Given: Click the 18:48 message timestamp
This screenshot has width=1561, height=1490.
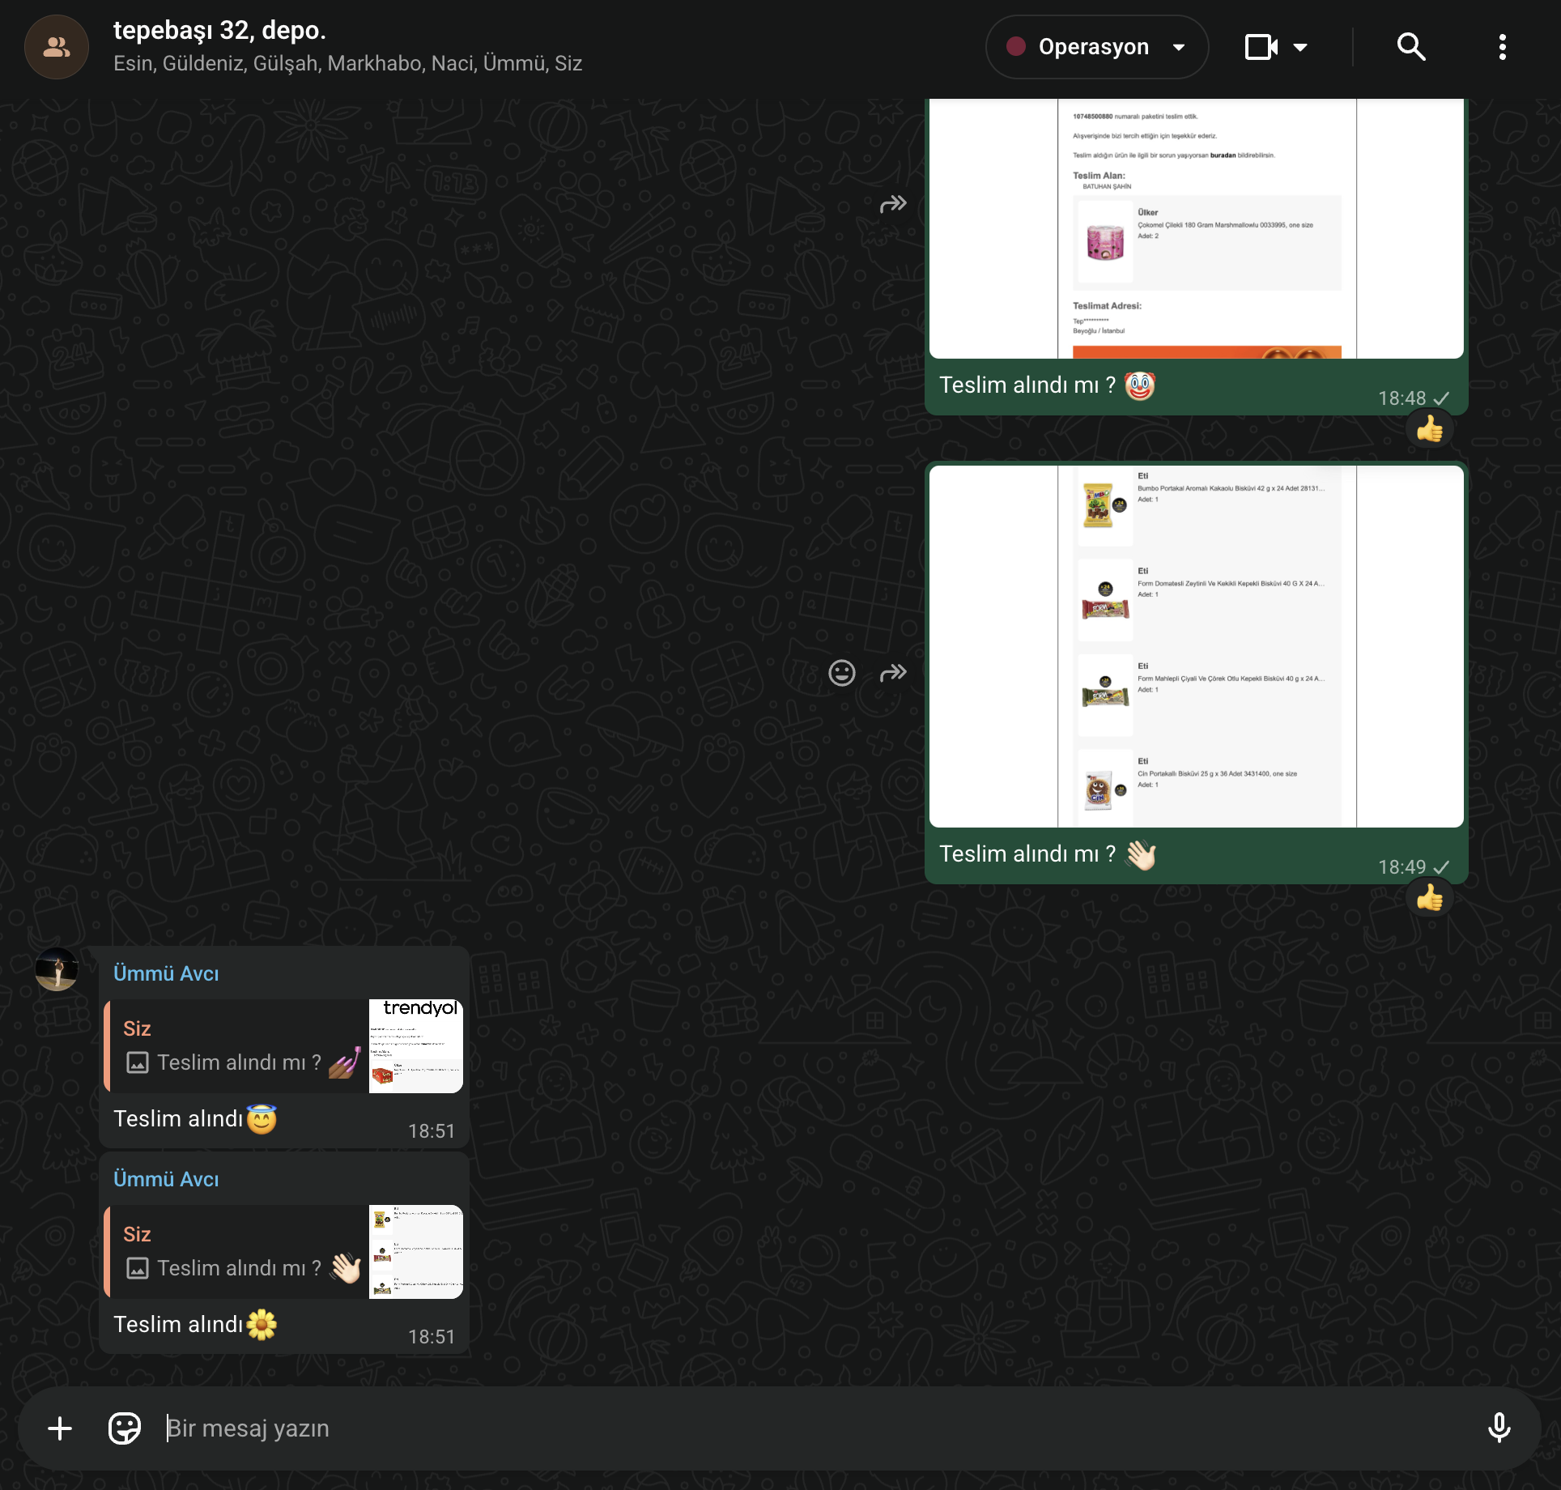Looking at the screenshot, I should pyautogui.click(x=1401, y=398).
